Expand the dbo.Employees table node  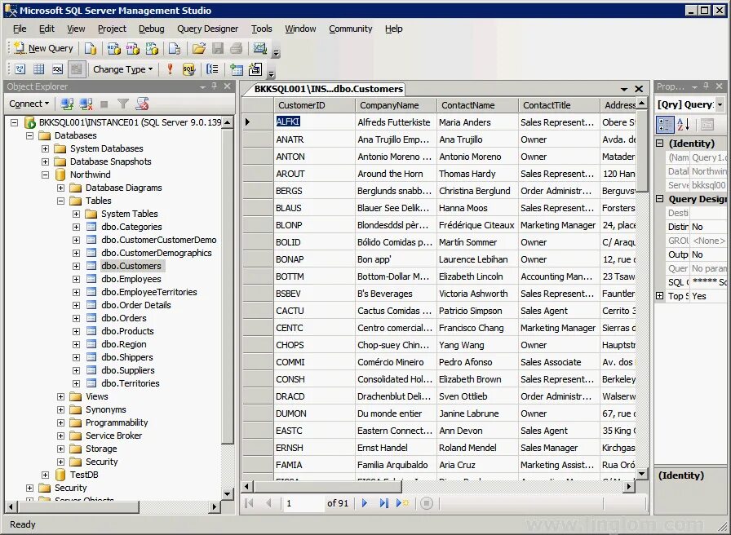(x=77, y=279)
